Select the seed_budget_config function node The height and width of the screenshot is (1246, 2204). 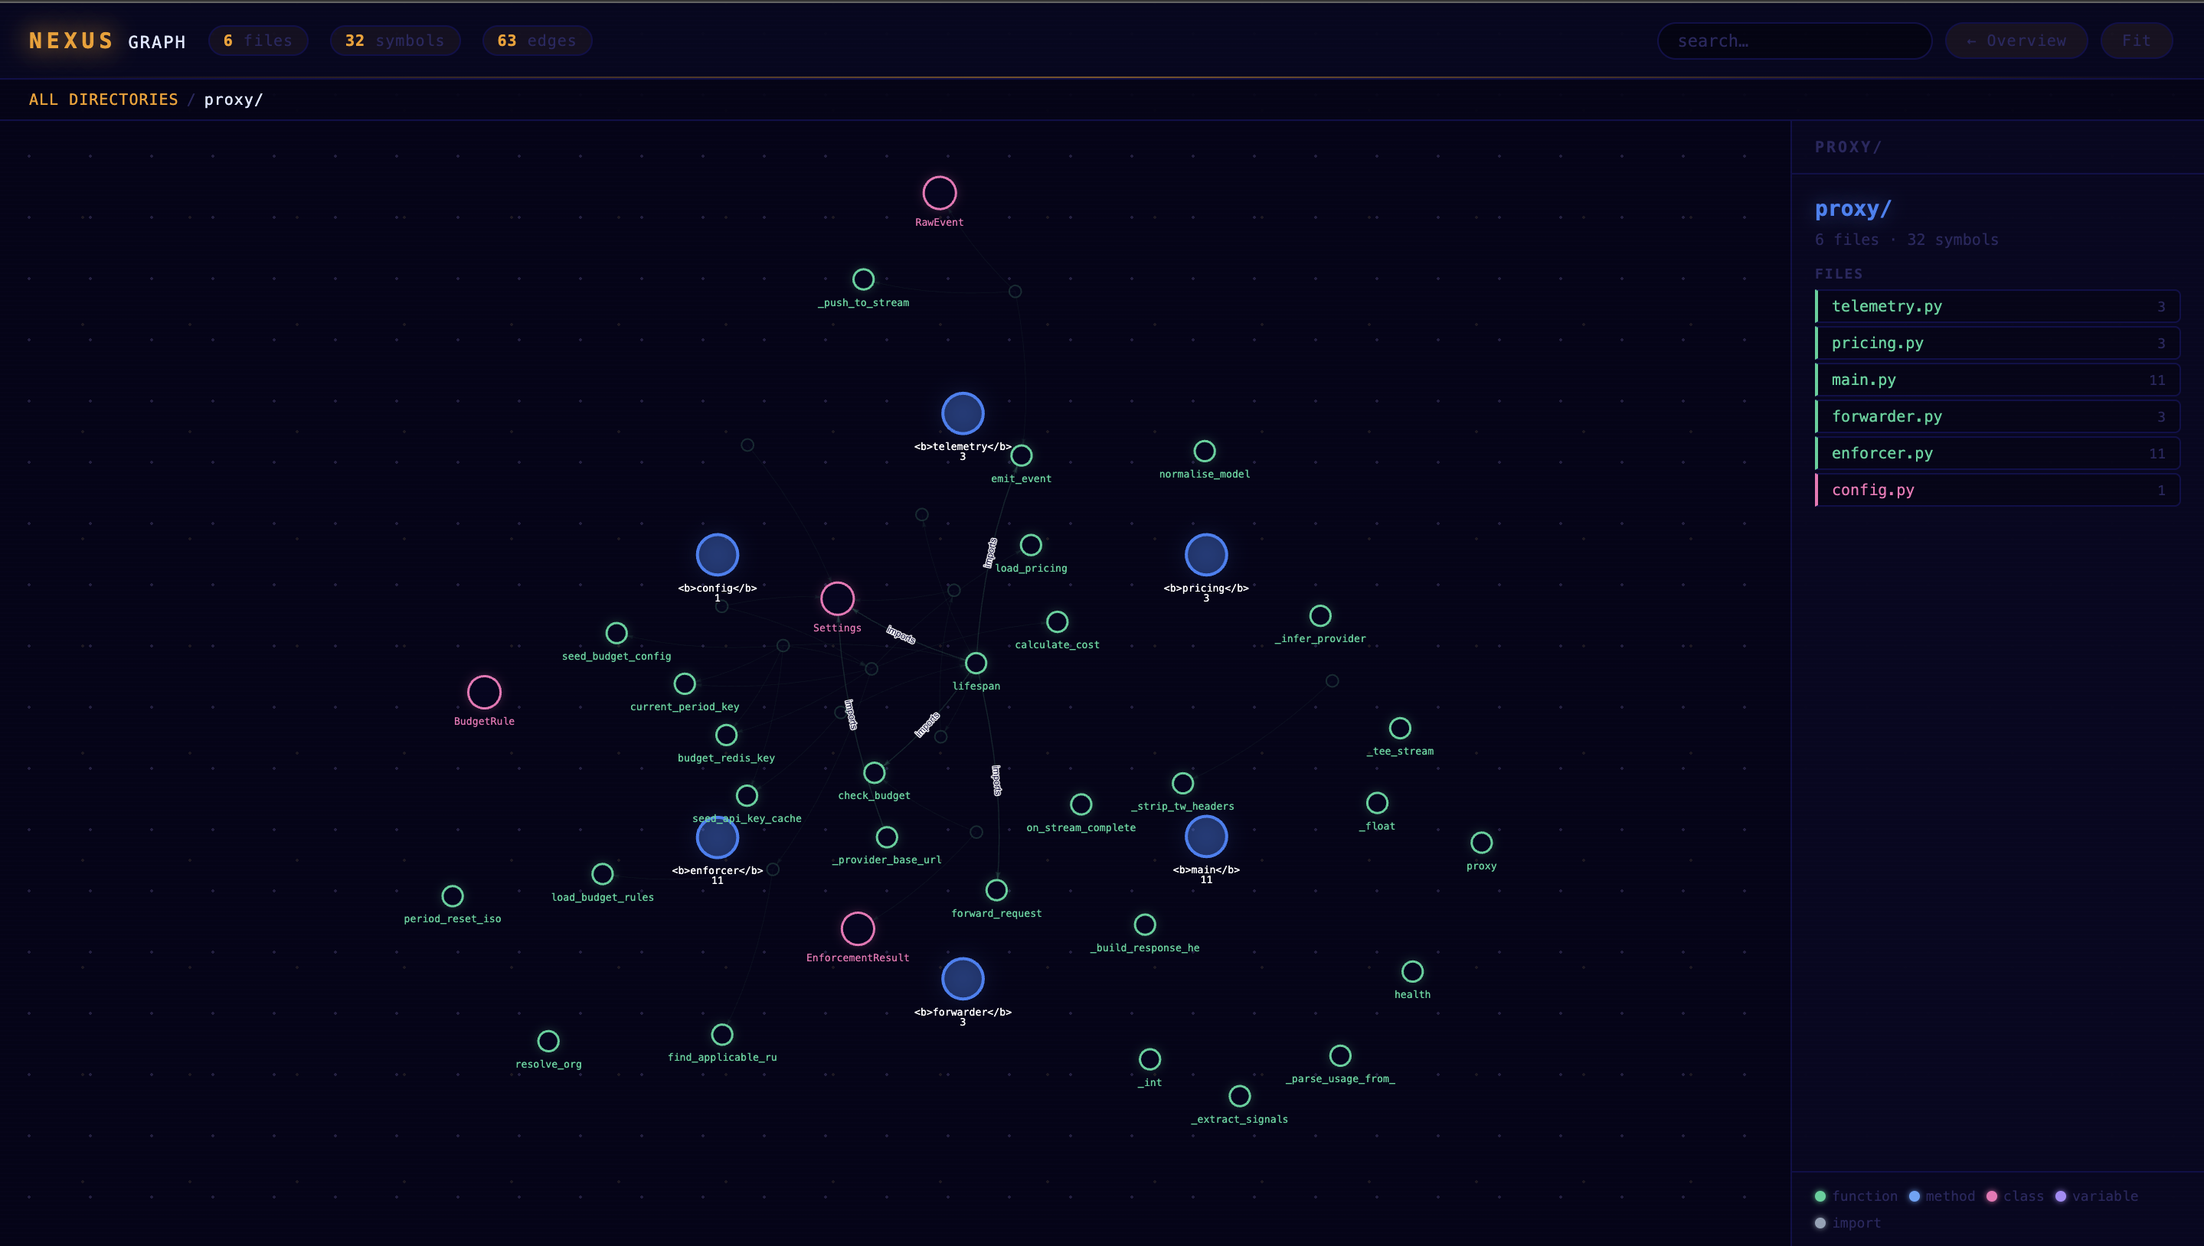616,633
